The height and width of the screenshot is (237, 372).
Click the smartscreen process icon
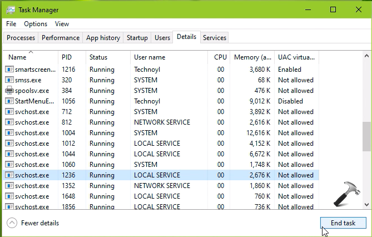tap(9, 70)
